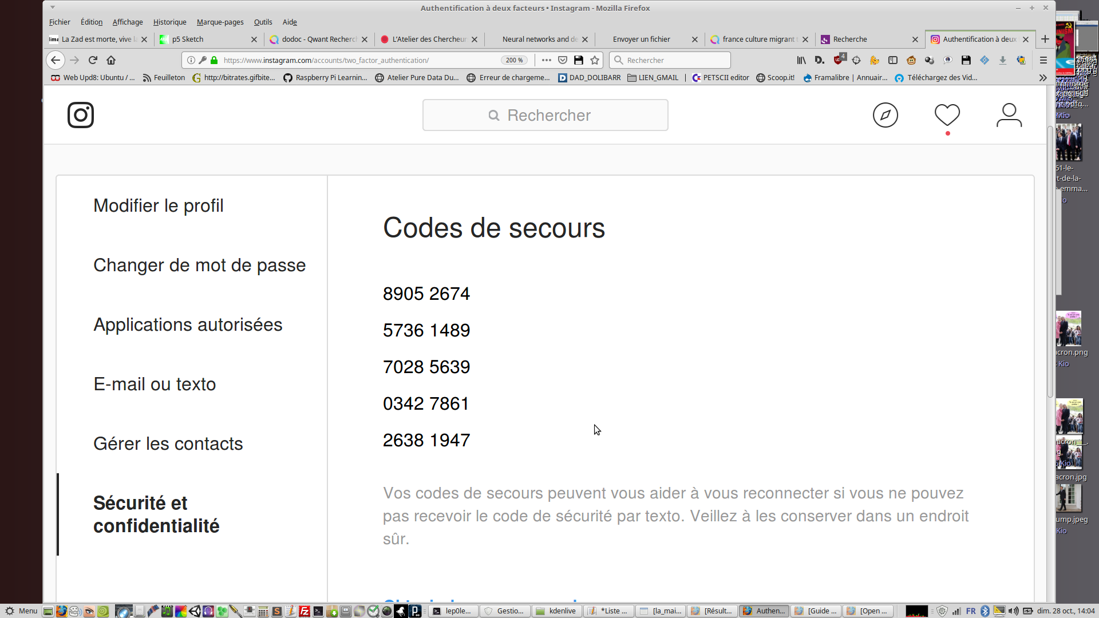Switch to the p5 Sketch tab
Image resolution: width=1099 pixels, height=618 pixels.
[x=206, y=39]
